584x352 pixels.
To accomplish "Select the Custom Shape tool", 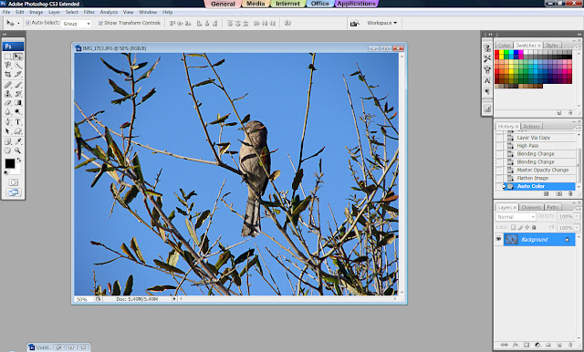I will 18,131.
